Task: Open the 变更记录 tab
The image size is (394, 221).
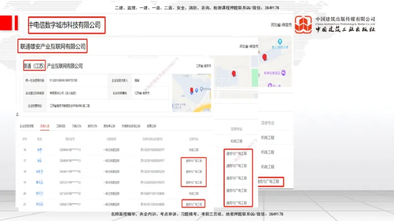Action: (x=151, y=126)
